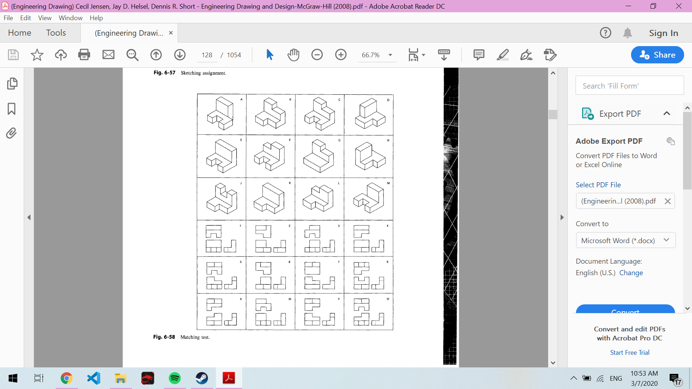This screenshot has height=389, width=692.
Task: Collapse the Export PDF section chevron
Action: [x=666, y=113]
